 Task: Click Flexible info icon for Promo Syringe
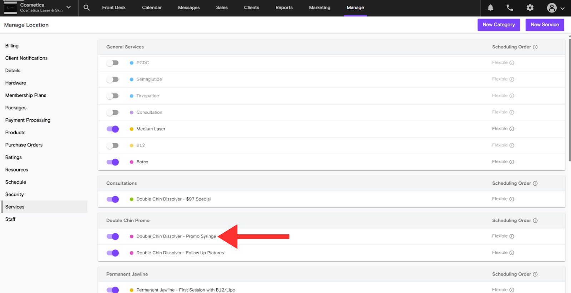click(512, 236)
